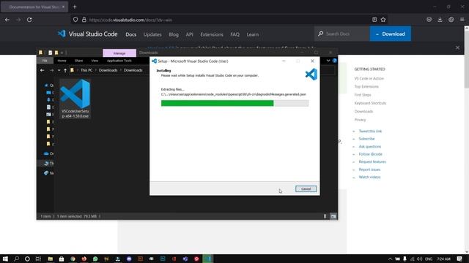Viewport: 469px width, 263px height.
Task: Dismiss the update notification banner on website
Action: (x=457, y=47)
